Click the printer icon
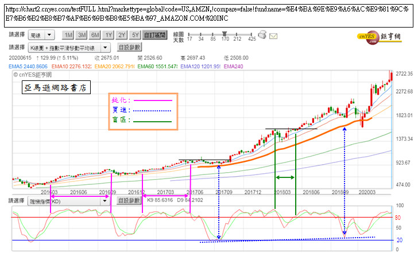 click(262, 35)
